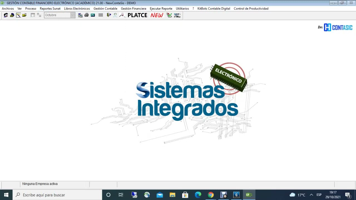Click the green checkmark toolbar icon
The height and width of the screenshot is (200, 356).
(169, 15)
